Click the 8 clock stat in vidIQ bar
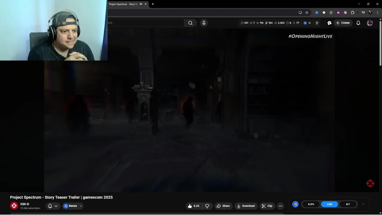382x215 pixels. [289, 23]
